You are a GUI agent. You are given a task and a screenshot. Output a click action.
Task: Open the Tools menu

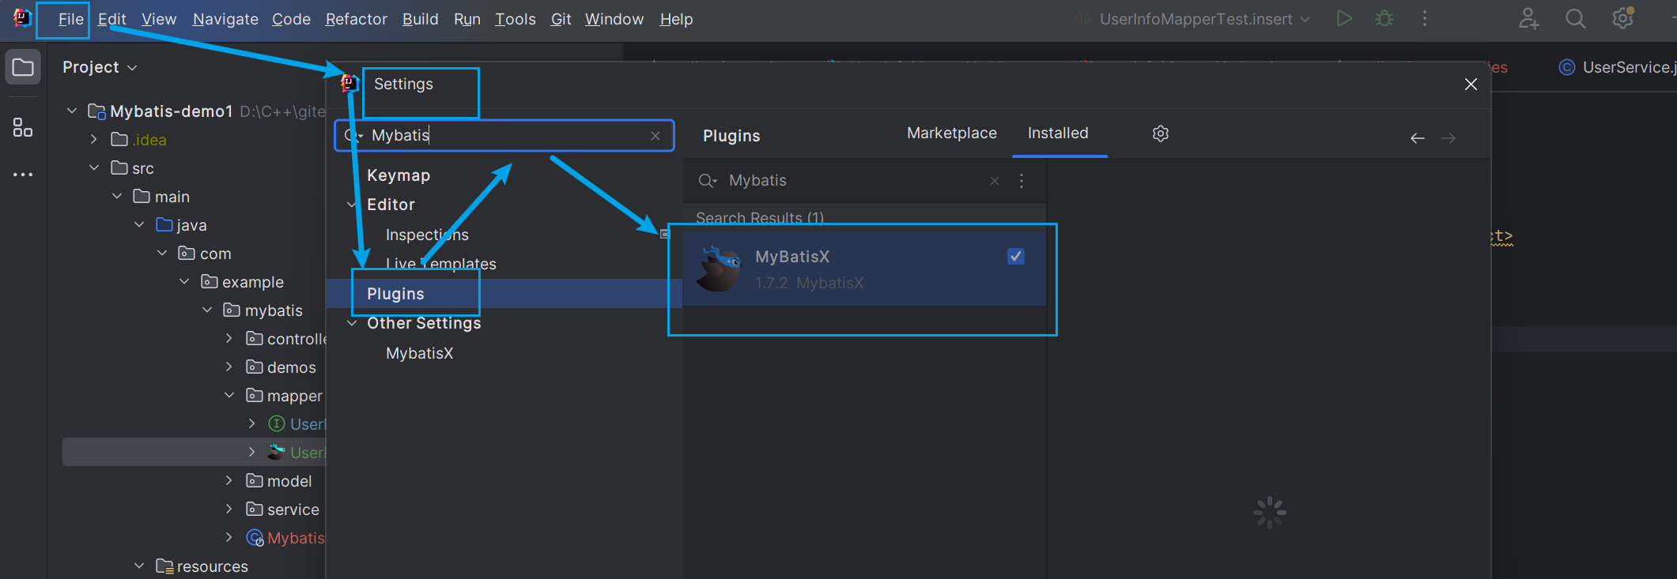pyautogui.click(x=516, y=19)
